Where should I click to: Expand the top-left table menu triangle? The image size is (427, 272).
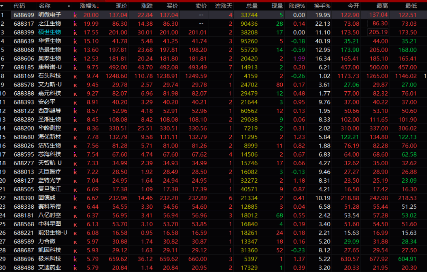pyautogui.click(x=3, y=6)
